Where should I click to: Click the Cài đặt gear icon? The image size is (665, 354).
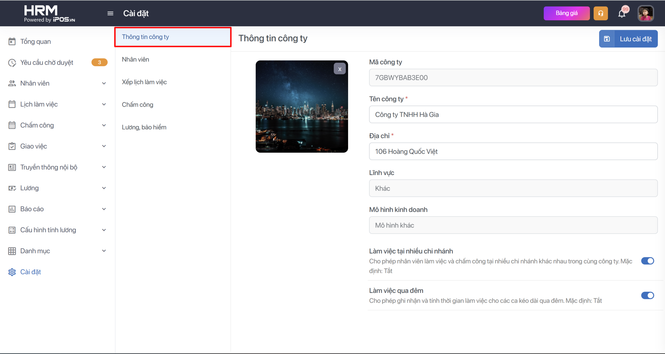[x=12, y=272]
